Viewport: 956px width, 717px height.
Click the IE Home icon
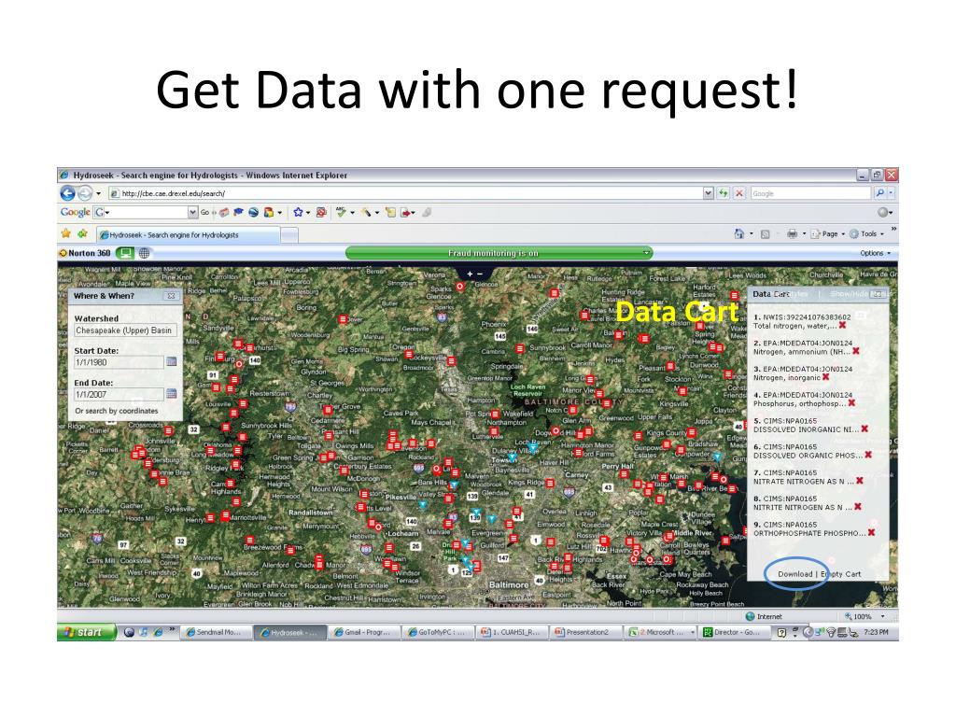tap(739, 233)
